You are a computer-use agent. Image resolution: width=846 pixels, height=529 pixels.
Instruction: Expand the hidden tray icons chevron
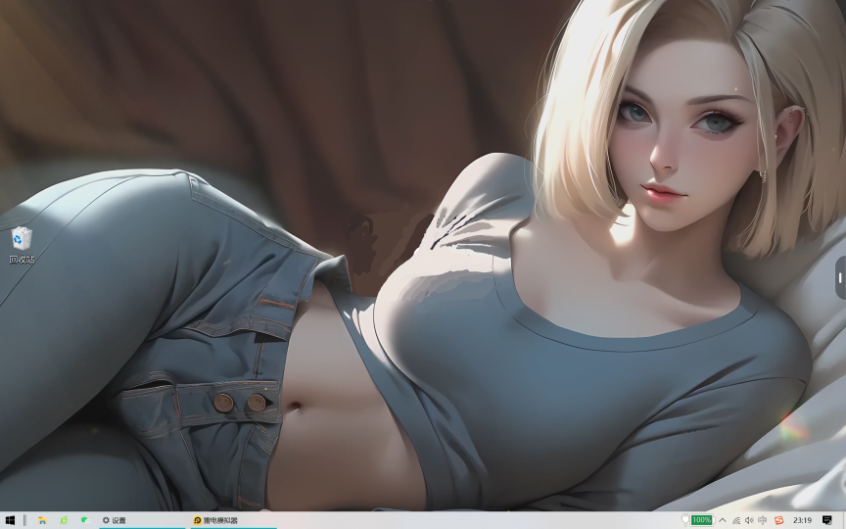click(x=723, y=520)
